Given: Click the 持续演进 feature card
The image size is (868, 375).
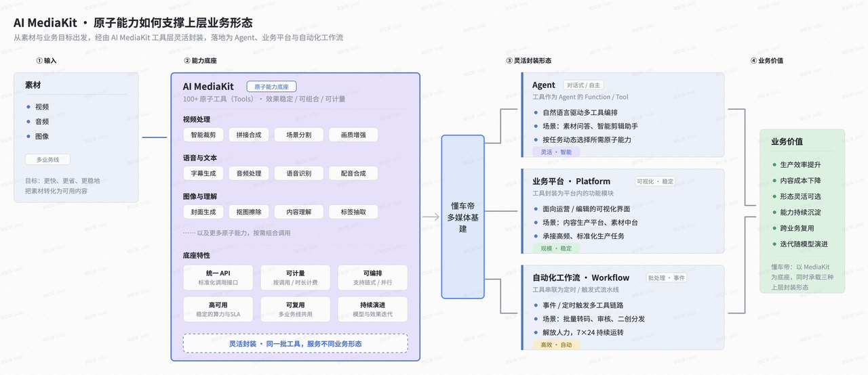Looking at the screenshot, I should click(372, 309).
